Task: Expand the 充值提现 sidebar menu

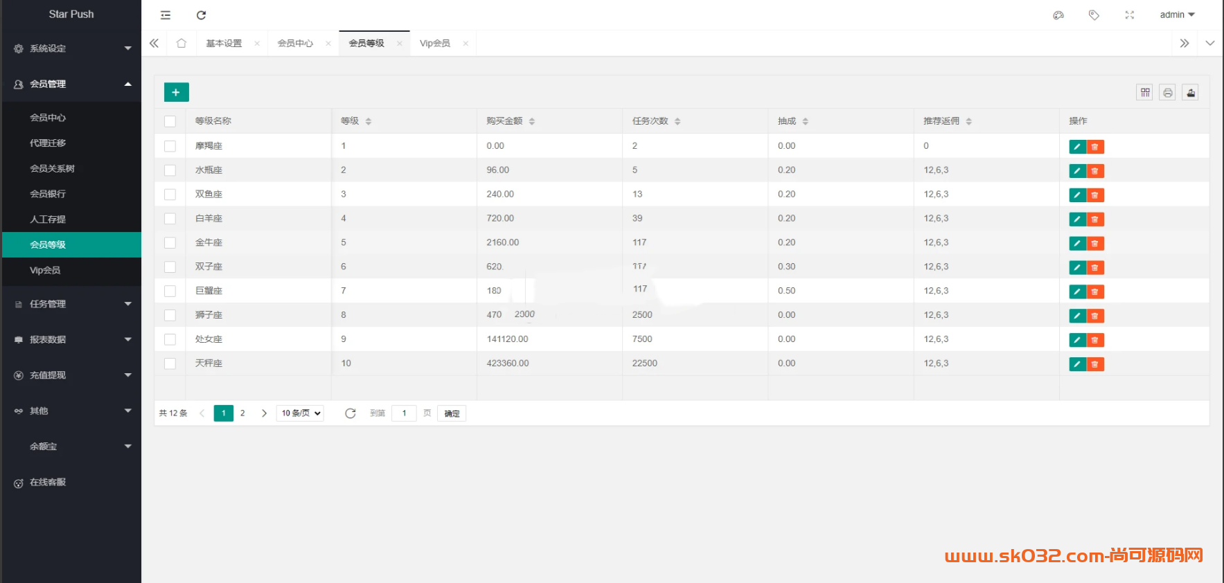Action: (x=71, y=375)
